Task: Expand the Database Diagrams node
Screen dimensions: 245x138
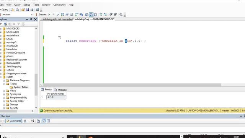Action: point(4,80)
